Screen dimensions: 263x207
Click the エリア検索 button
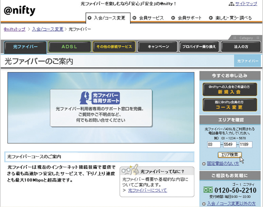pos(229,155)
